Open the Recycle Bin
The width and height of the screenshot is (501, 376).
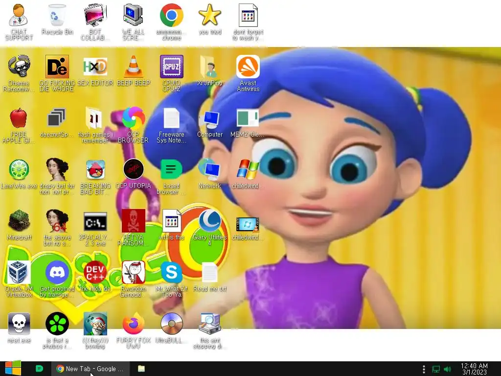(x=57, y=19)
